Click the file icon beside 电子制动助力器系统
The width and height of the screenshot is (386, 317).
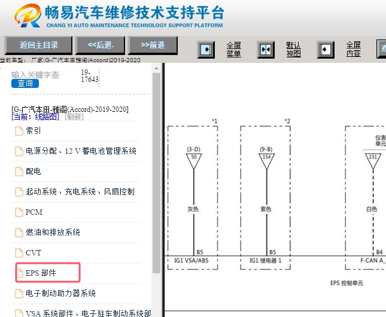[x=19, y=293]
